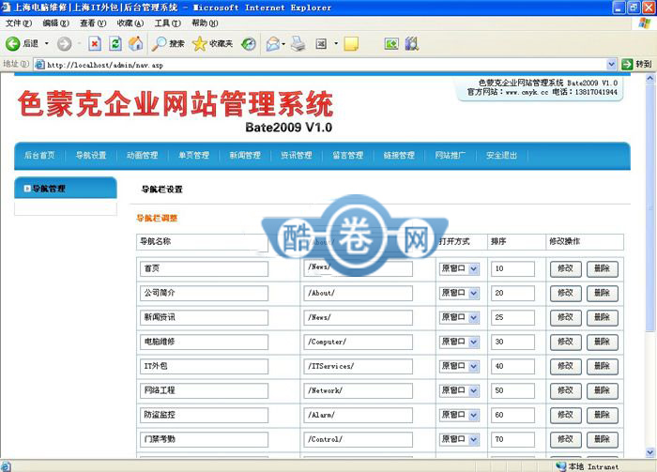657x472 pixels.
Task: Open 链接管理 in the blue nav bar
Action: 399,156
